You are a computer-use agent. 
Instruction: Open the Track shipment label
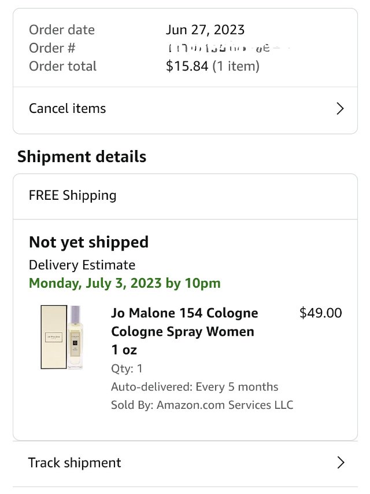pos(75,463)
